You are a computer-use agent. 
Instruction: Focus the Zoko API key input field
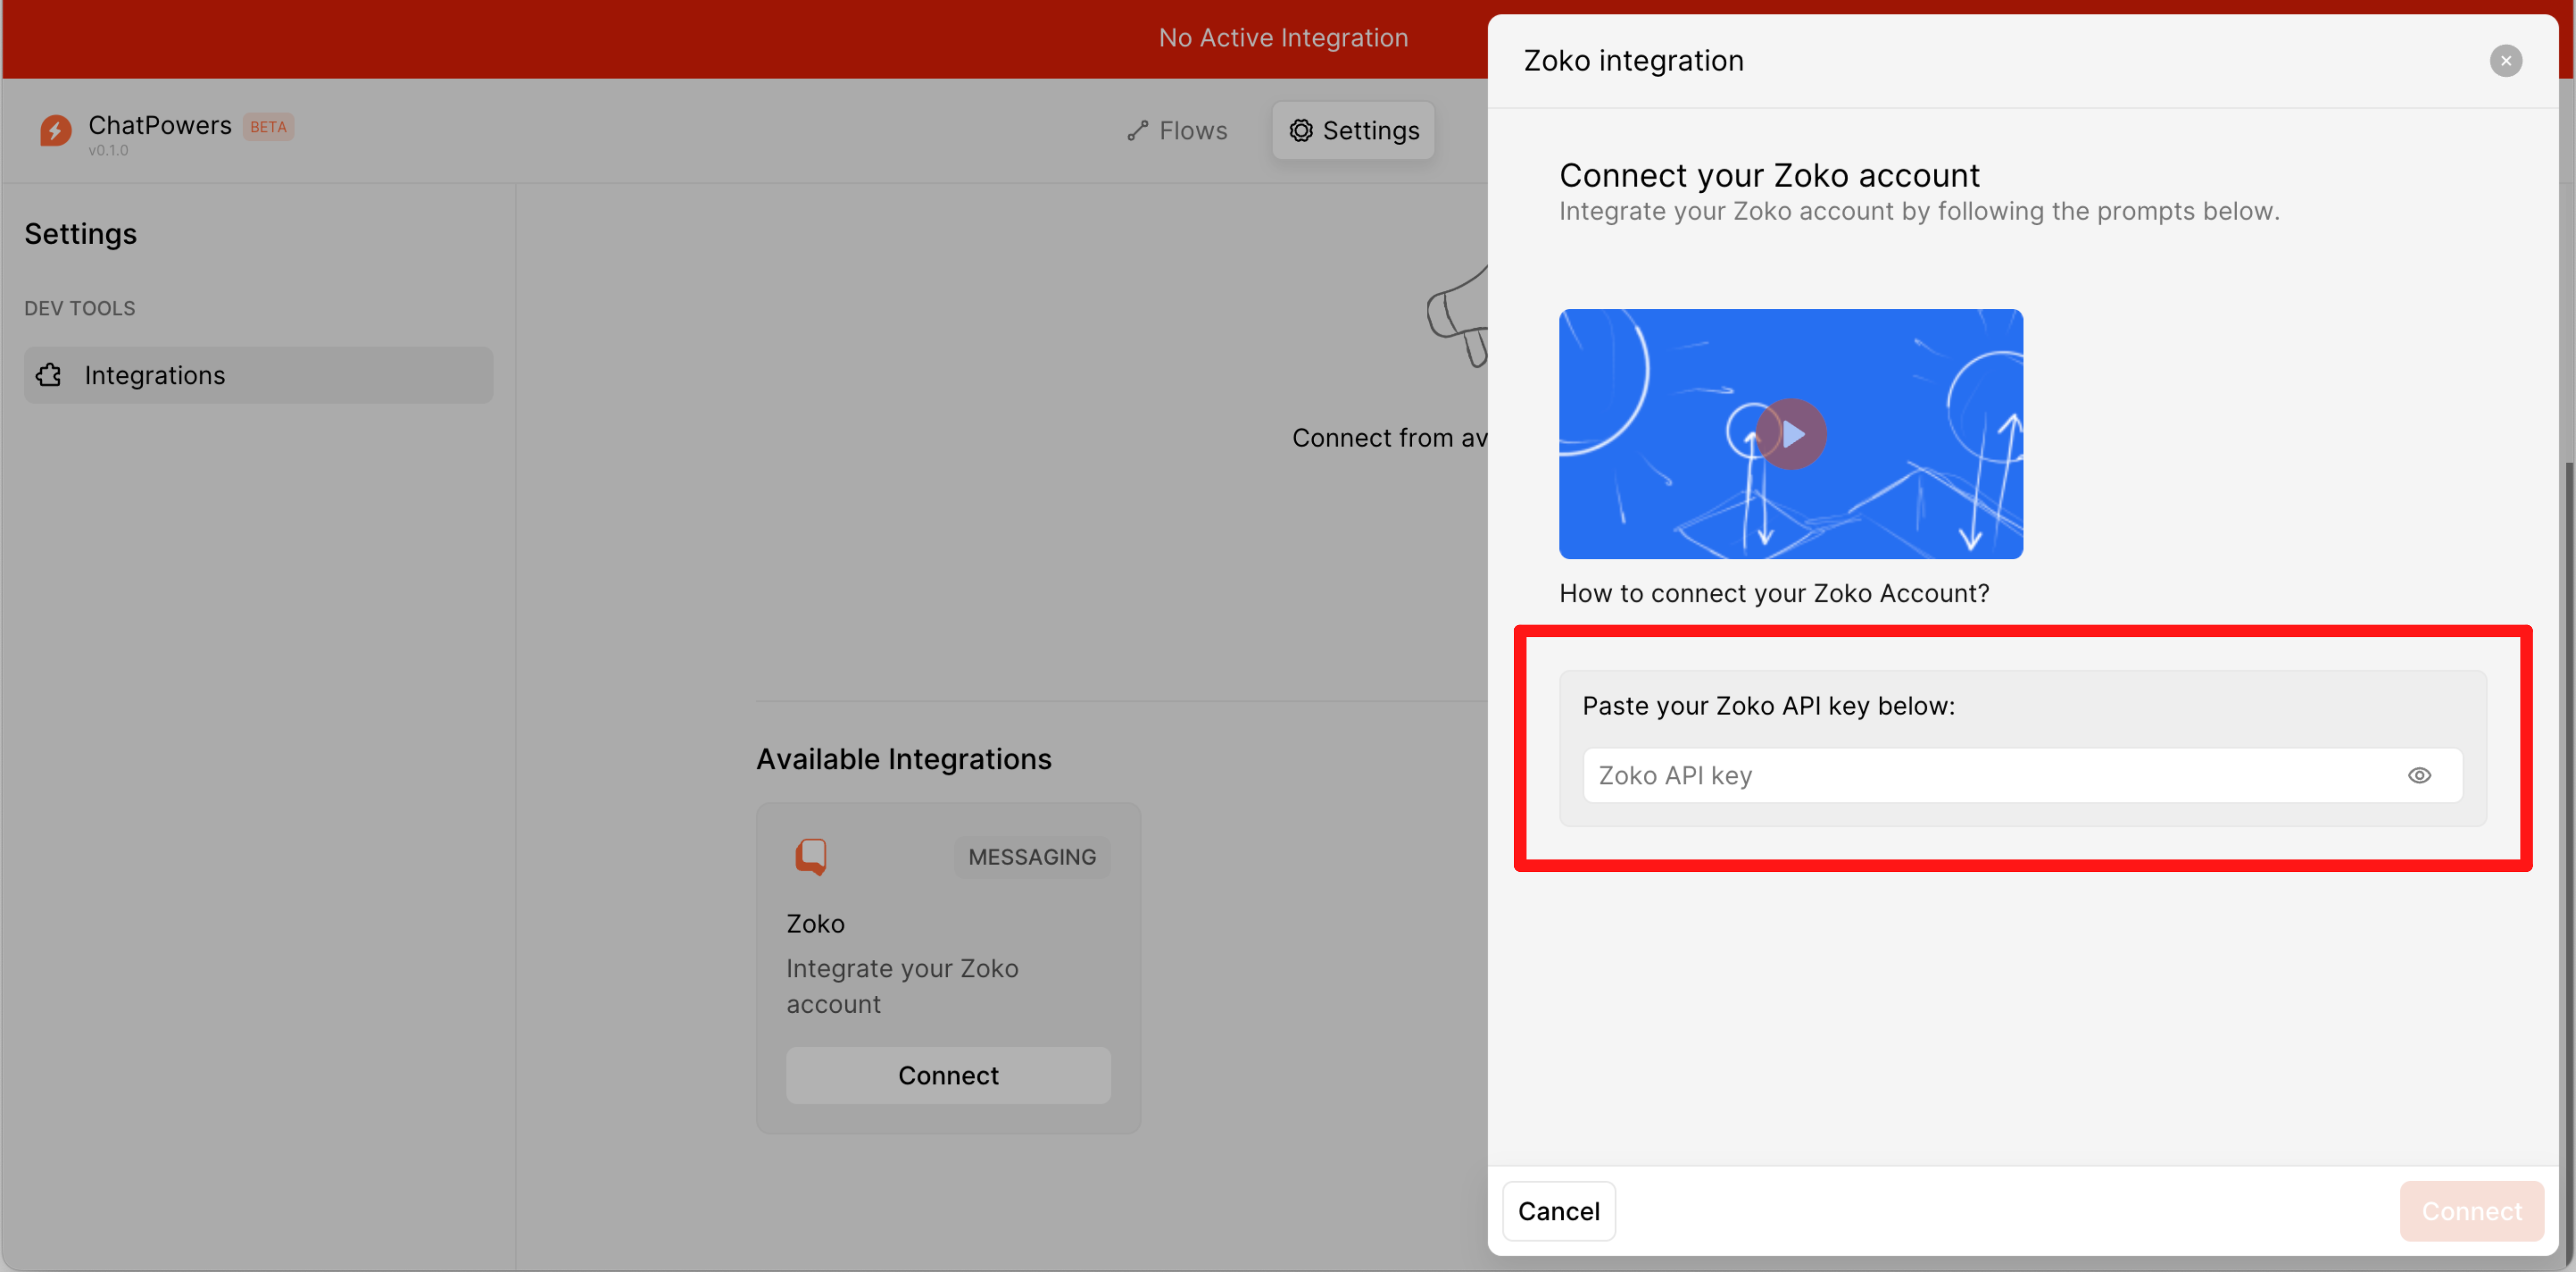click(2022, 775)
